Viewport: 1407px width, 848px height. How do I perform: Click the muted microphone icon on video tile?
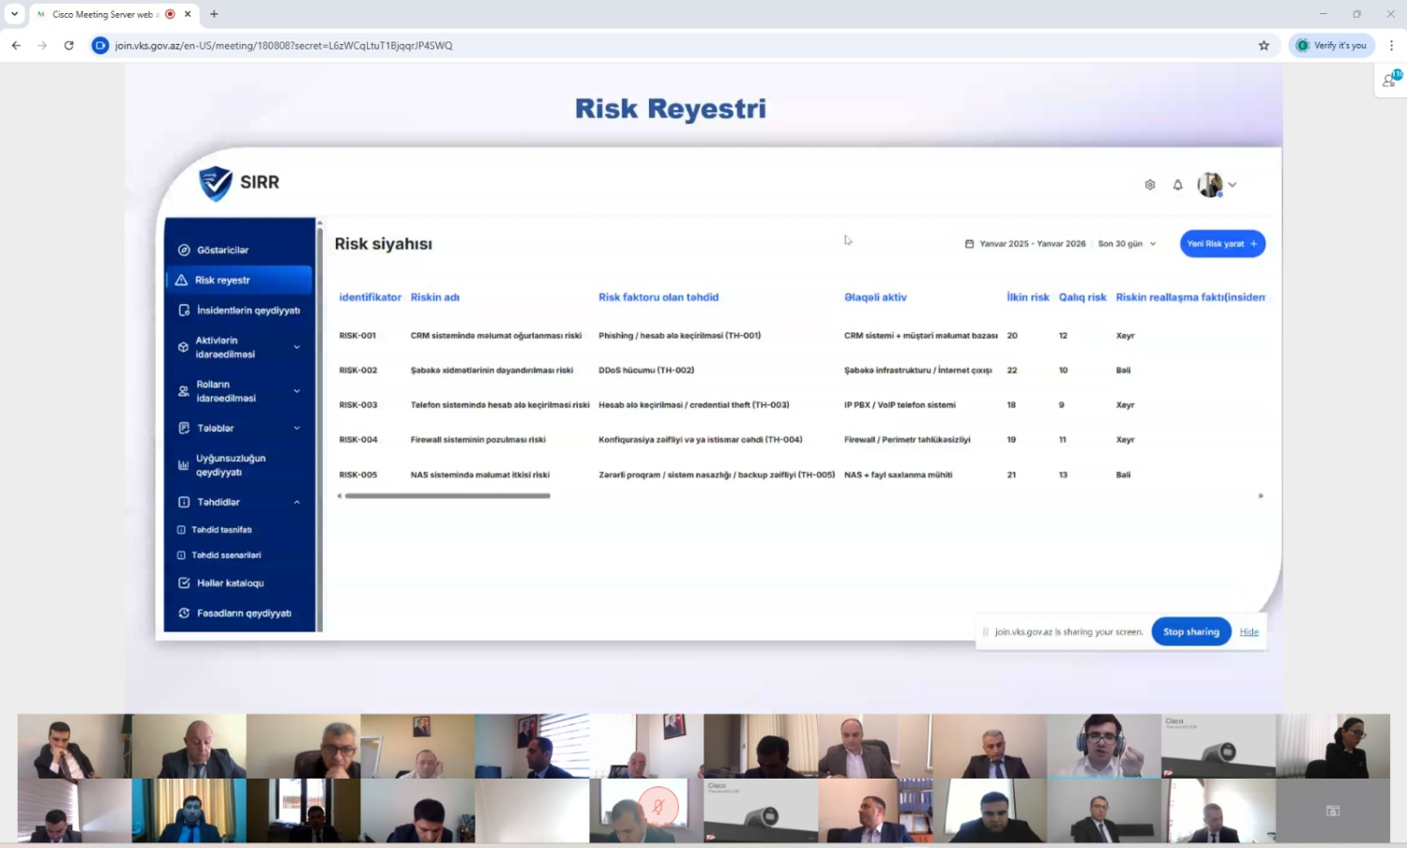[x=658, y=806]
